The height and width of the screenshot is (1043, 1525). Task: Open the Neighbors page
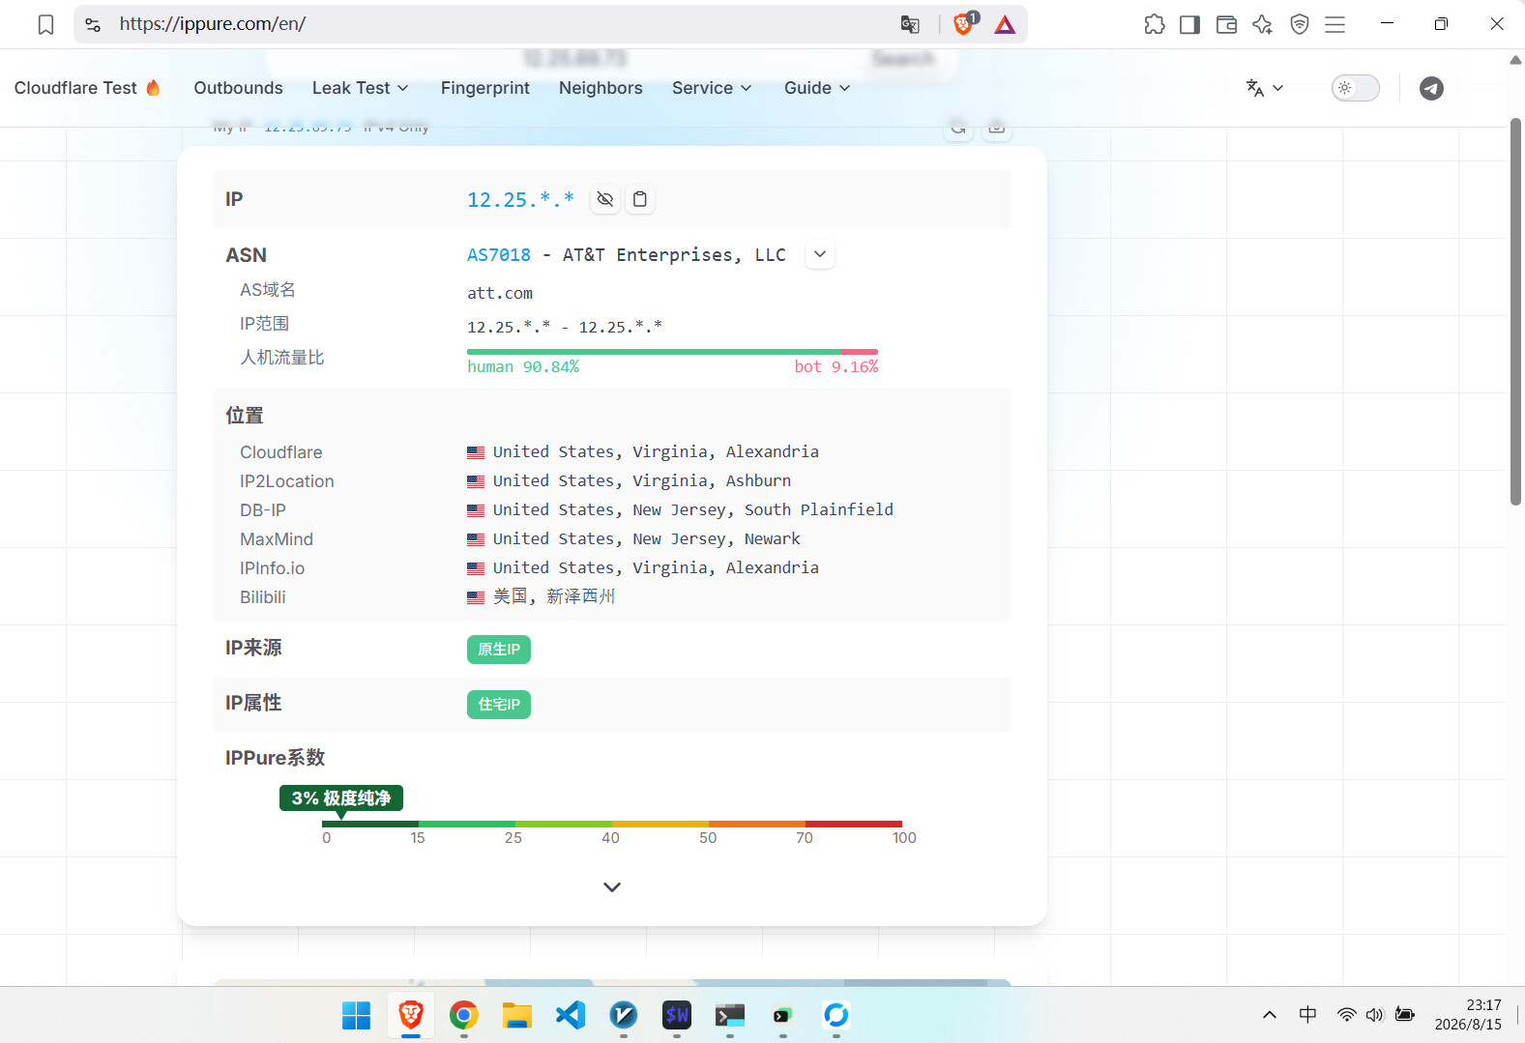coord(601,88)
